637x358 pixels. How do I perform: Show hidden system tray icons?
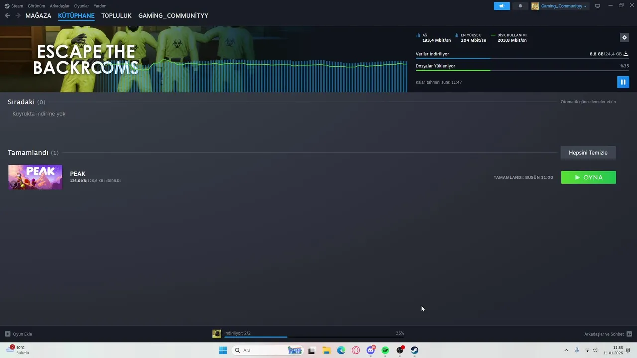click(x=566, y=350)
